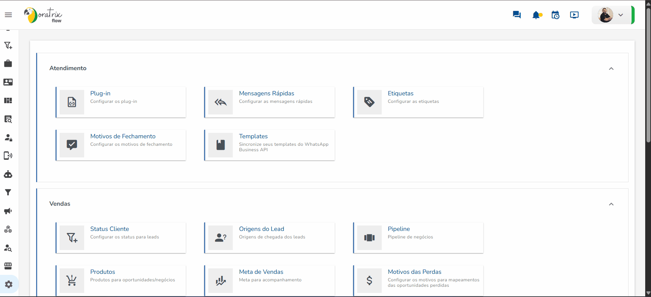Screen dimensions: 651x297
Task: Open the user profile dropdown arrow
Action: [x=621, y=15]
